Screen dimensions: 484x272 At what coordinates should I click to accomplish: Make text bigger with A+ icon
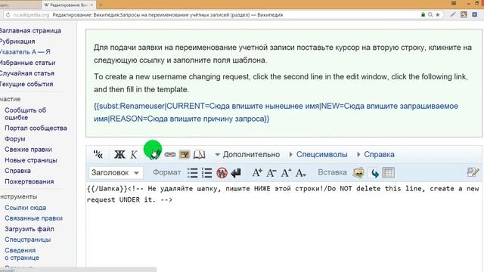pos(257,173)
